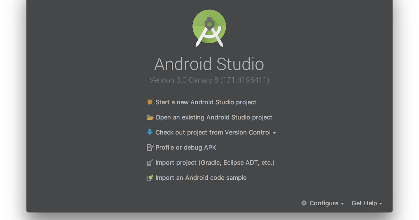Click the version 3.0 Canary 8 text
Viewport: 419px width, 220px height.
pos(209,80)
